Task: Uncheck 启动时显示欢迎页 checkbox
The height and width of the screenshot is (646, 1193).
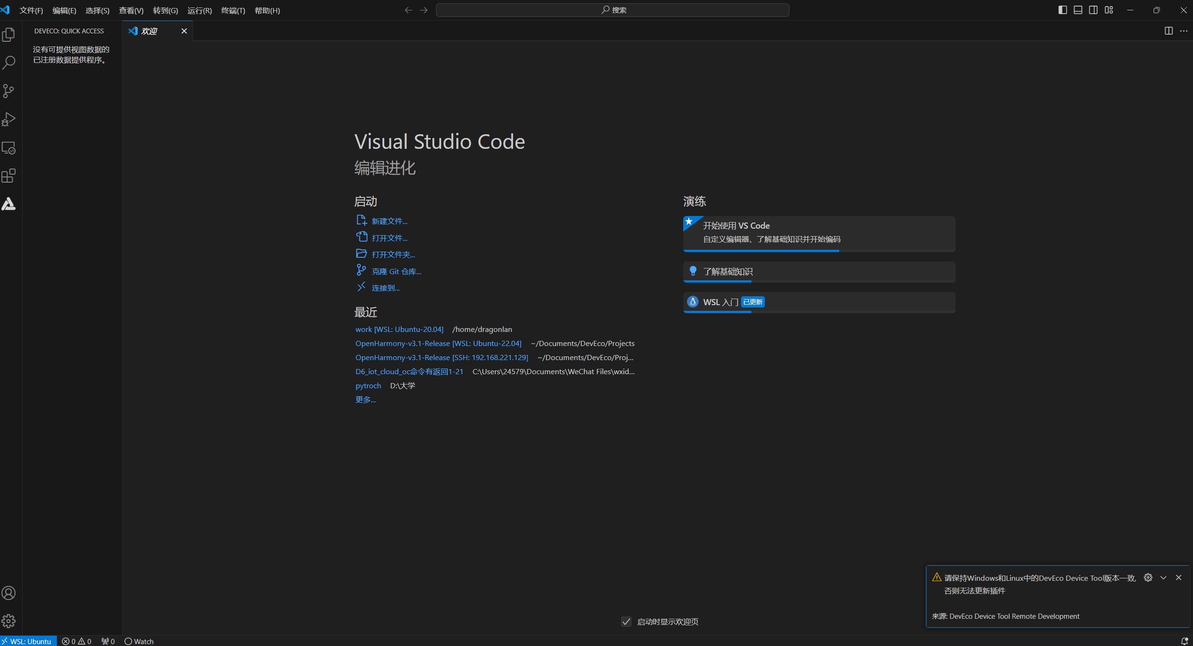Action: click(x=626, y=622)
